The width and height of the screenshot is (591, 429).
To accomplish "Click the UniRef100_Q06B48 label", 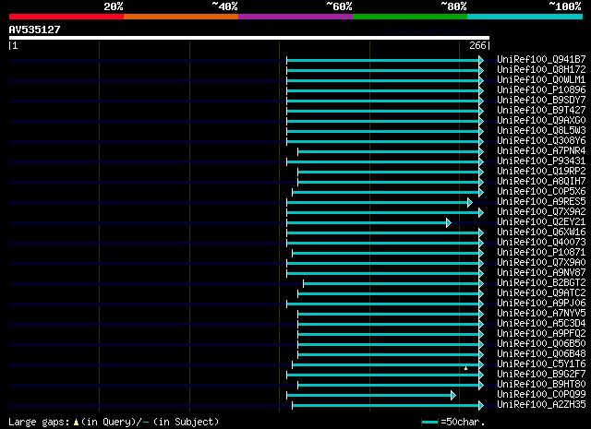I will (x=542, y=354).
